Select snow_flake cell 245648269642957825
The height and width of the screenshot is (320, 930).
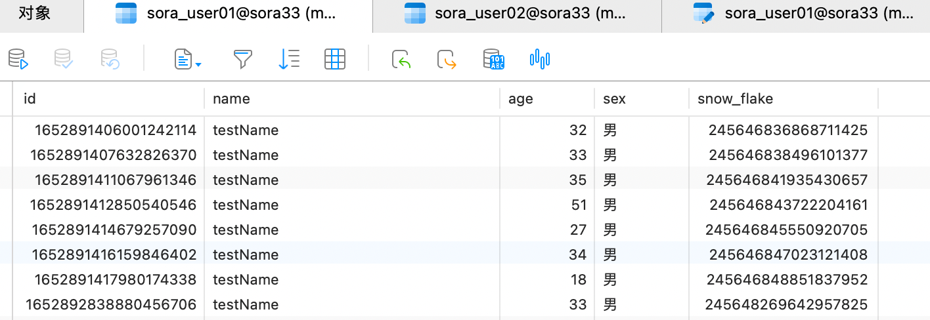[786, 305]
